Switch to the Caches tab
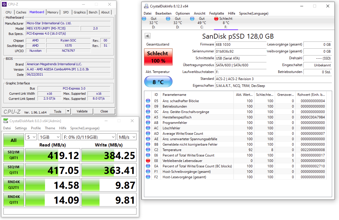Screen dimensions: 339x220 21,12
